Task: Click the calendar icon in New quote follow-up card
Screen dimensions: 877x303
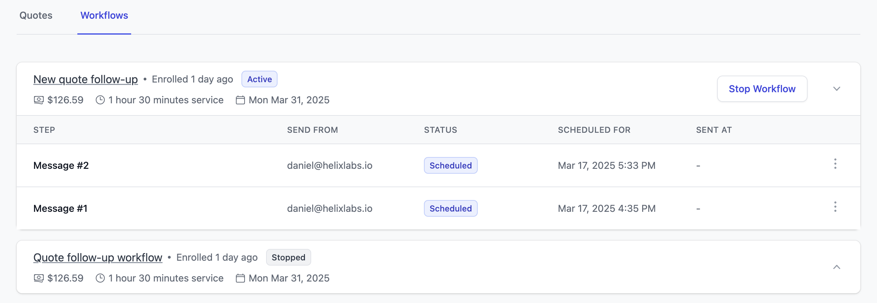Action: [240, 100]
